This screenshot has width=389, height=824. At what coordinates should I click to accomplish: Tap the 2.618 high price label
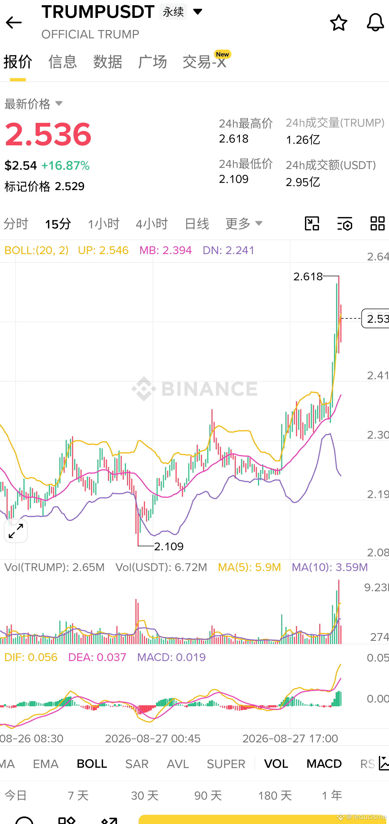coord(308,276)
